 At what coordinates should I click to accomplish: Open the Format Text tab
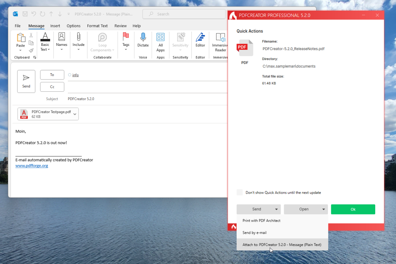click(97, 26)
